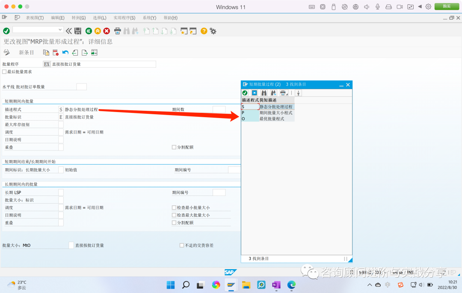Click the Create shortcut icon
The image size is (462, 293).
(193, 31)
